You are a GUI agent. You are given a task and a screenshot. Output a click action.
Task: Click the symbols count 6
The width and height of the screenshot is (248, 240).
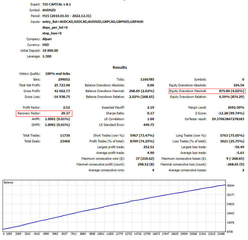(243, 79)
